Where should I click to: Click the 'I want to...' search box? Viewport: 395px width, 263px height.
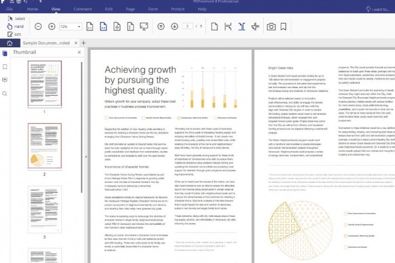(378, 9)
